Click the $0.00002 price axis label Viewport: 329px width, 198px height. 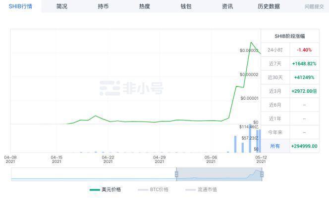249,75
